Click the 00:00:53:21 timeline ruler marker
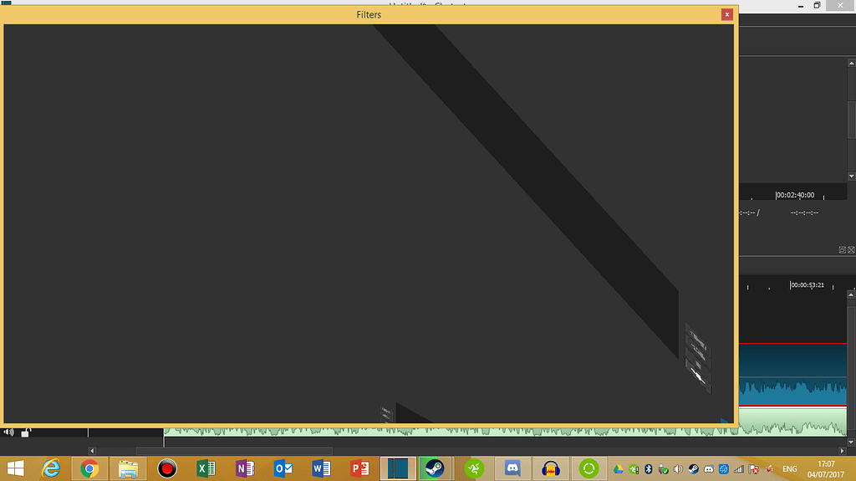The image size is (856, 481). pos(807,284)
